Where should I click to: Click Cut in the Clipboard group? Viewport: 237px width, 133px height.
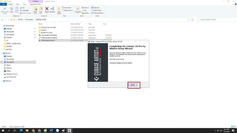coord(22,8)
